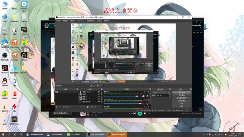
Task: Remove selected source with minus icon
Action: pyautogui.click(x=84, y=107)
